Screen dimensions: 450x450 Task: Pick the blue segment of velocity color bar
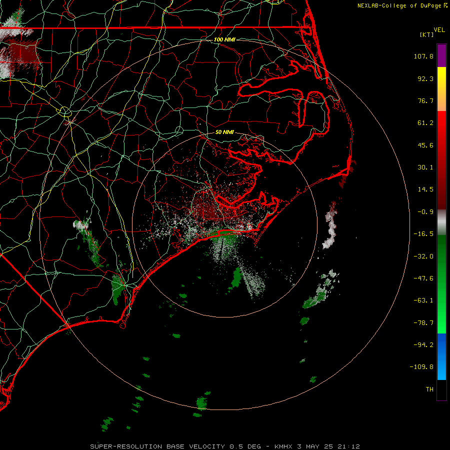441,356
